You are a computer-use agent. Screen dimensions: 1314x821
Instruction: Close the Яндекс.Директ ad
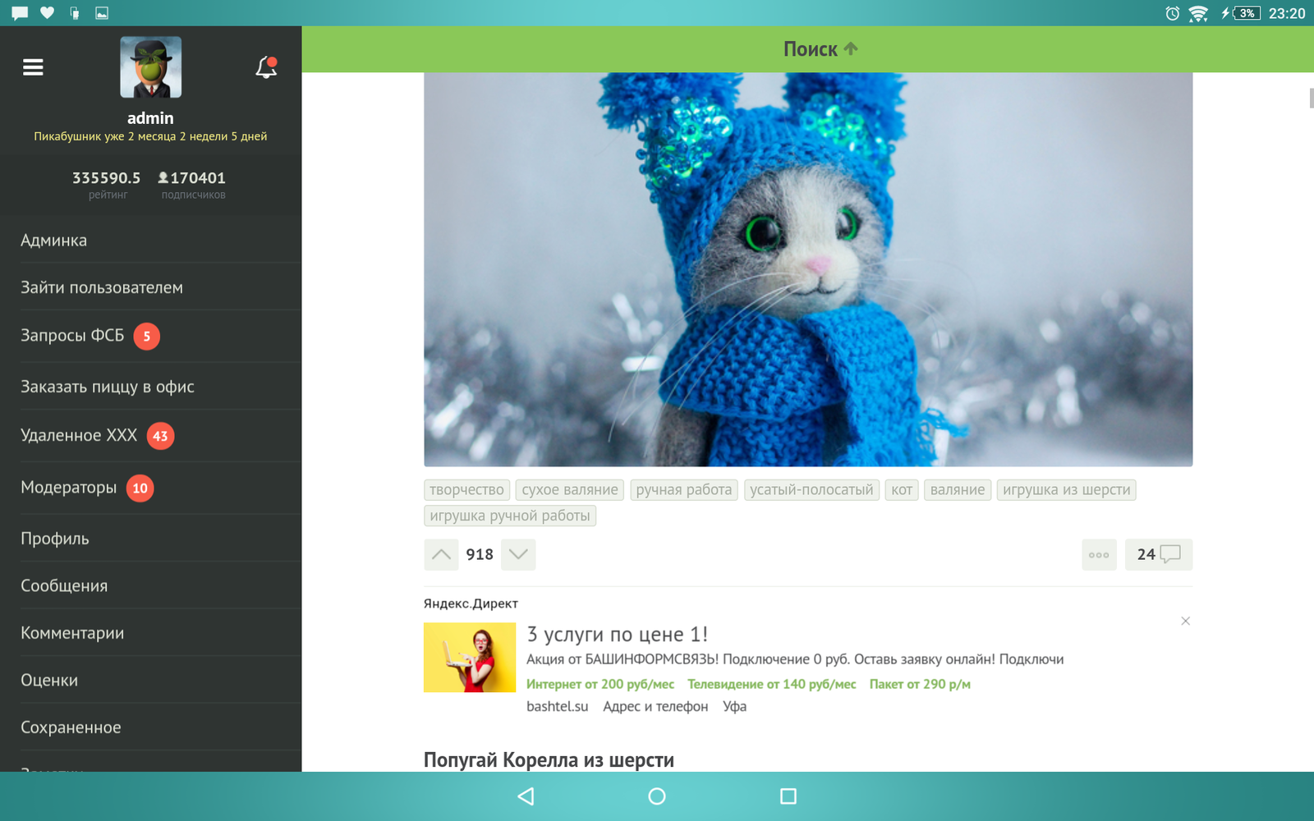click(1185, 621)
